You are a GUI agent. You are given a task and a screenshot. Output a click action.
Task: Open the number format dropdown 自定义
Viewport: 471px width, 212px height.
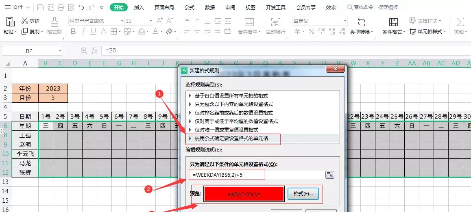click(x=345, y=21)
